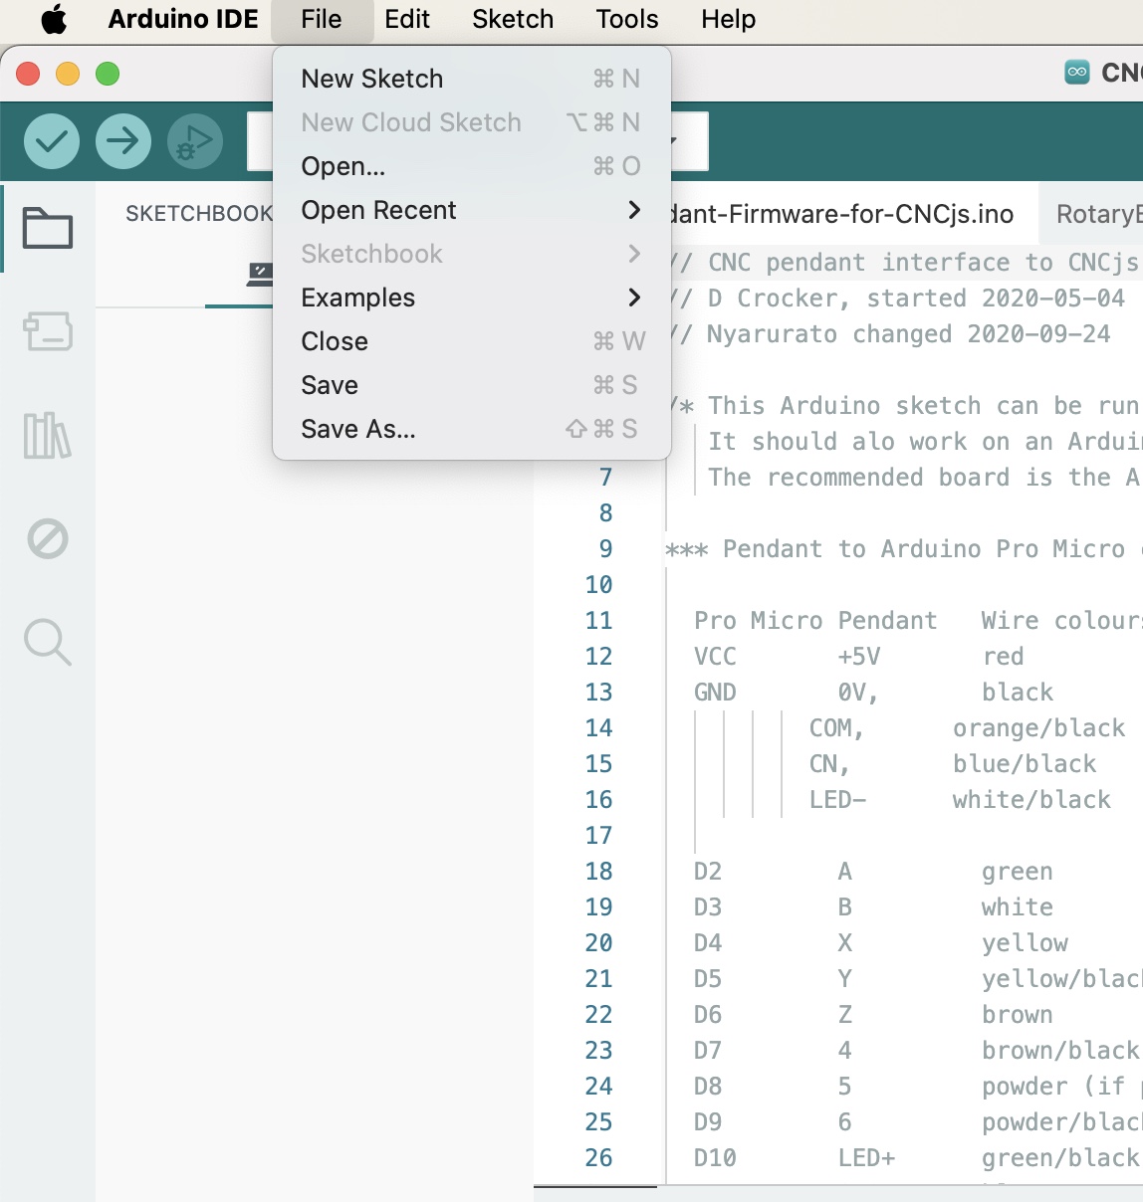This screenshot has width=1143, height=1202.
Task: Open the Sketchbook folder icon in sidebar
Action: (48, 228)
